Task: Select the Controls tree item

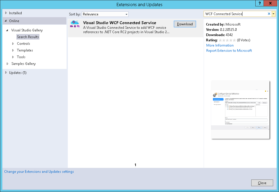Action: click(23, 44)
